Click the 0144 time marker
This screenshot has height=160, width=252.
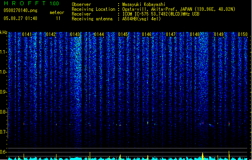99,34
